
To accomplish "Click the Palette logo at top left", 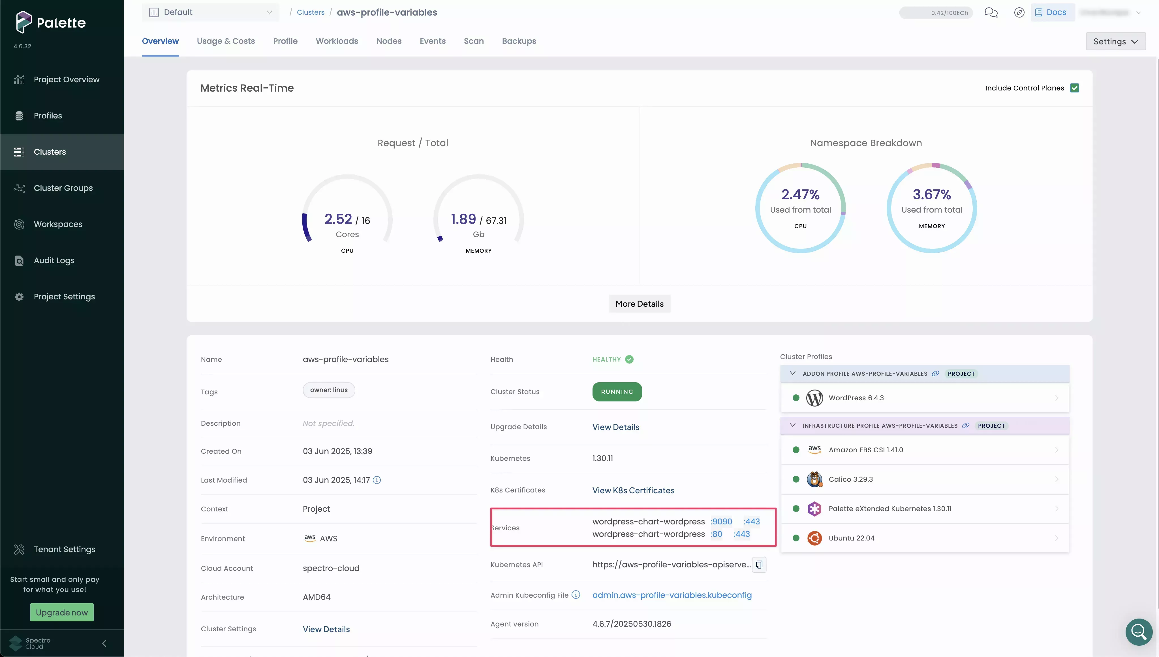I will tap(50, 22).
